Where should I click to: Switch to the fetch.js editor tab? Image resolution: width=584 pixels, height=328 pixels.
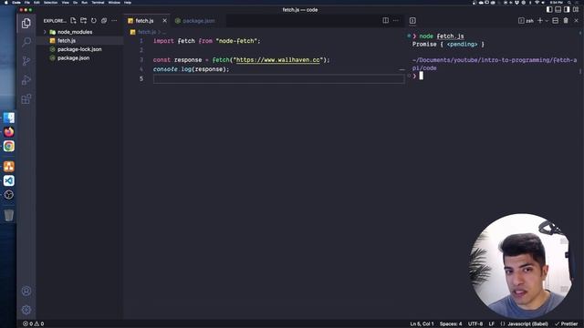coord(144,21)
